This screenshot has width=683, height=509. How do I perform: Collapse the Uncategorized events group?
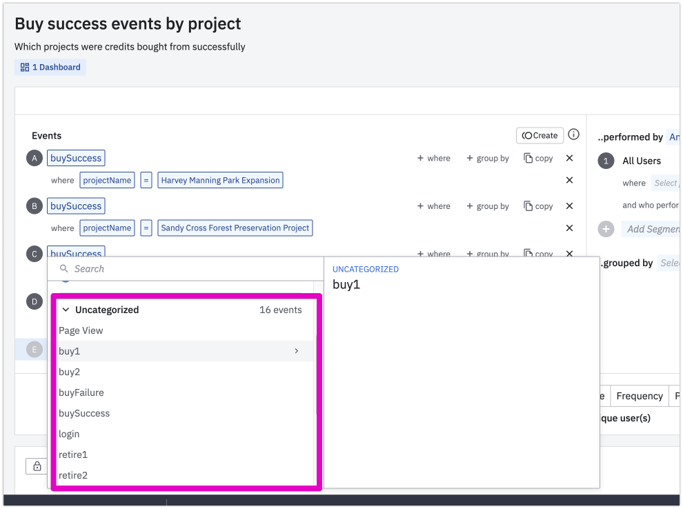[x=66, y=310]
